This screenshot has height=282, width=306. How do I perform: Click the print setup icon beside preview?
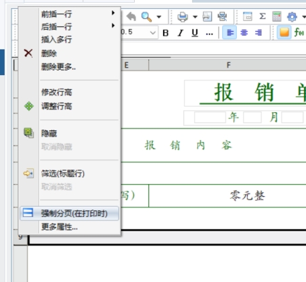click(x=222, y=16)
